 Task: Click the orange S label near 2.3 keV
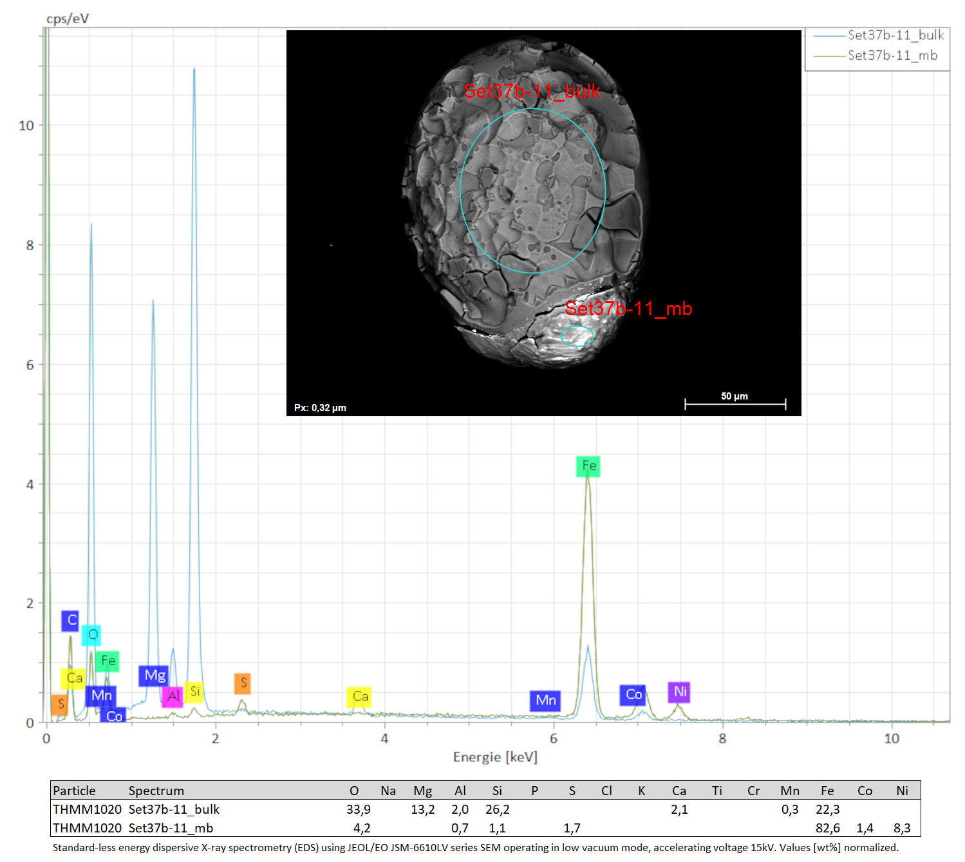[242, 683]
